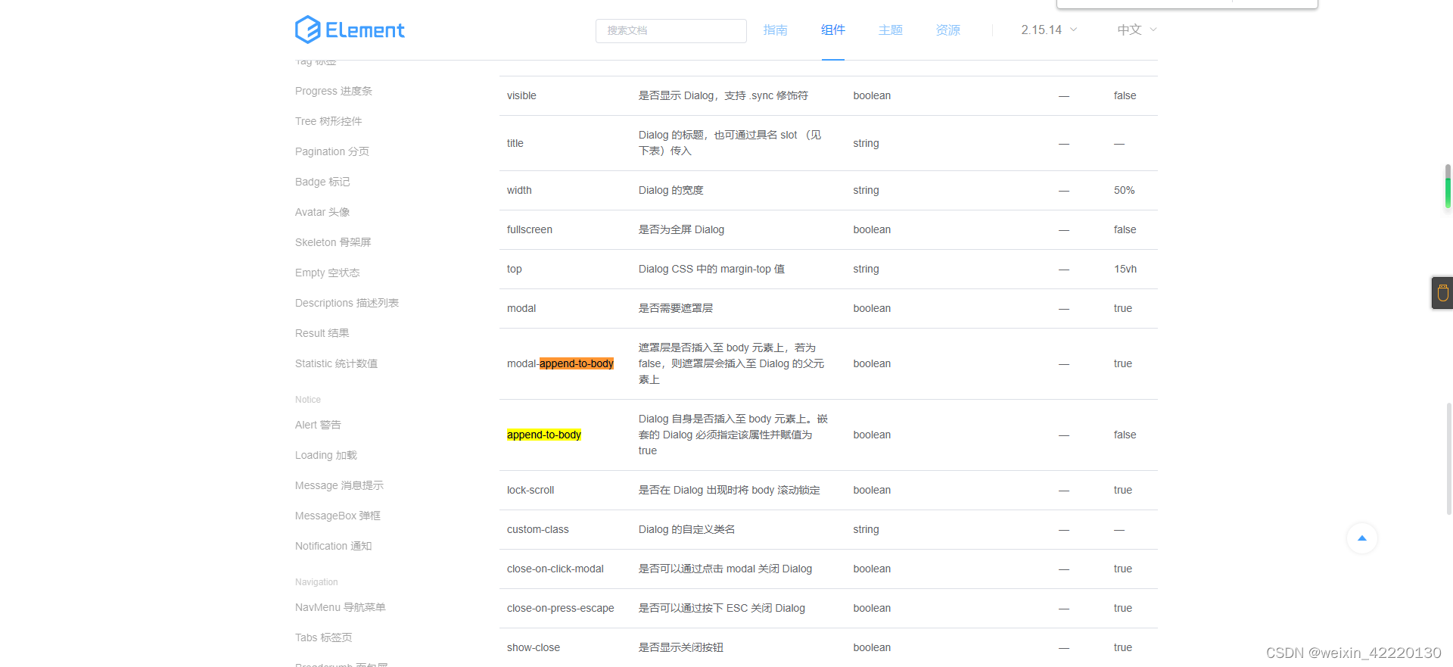Click description 'Dialog 的宽度'
1453x667 pixels.
pos(671,190)
